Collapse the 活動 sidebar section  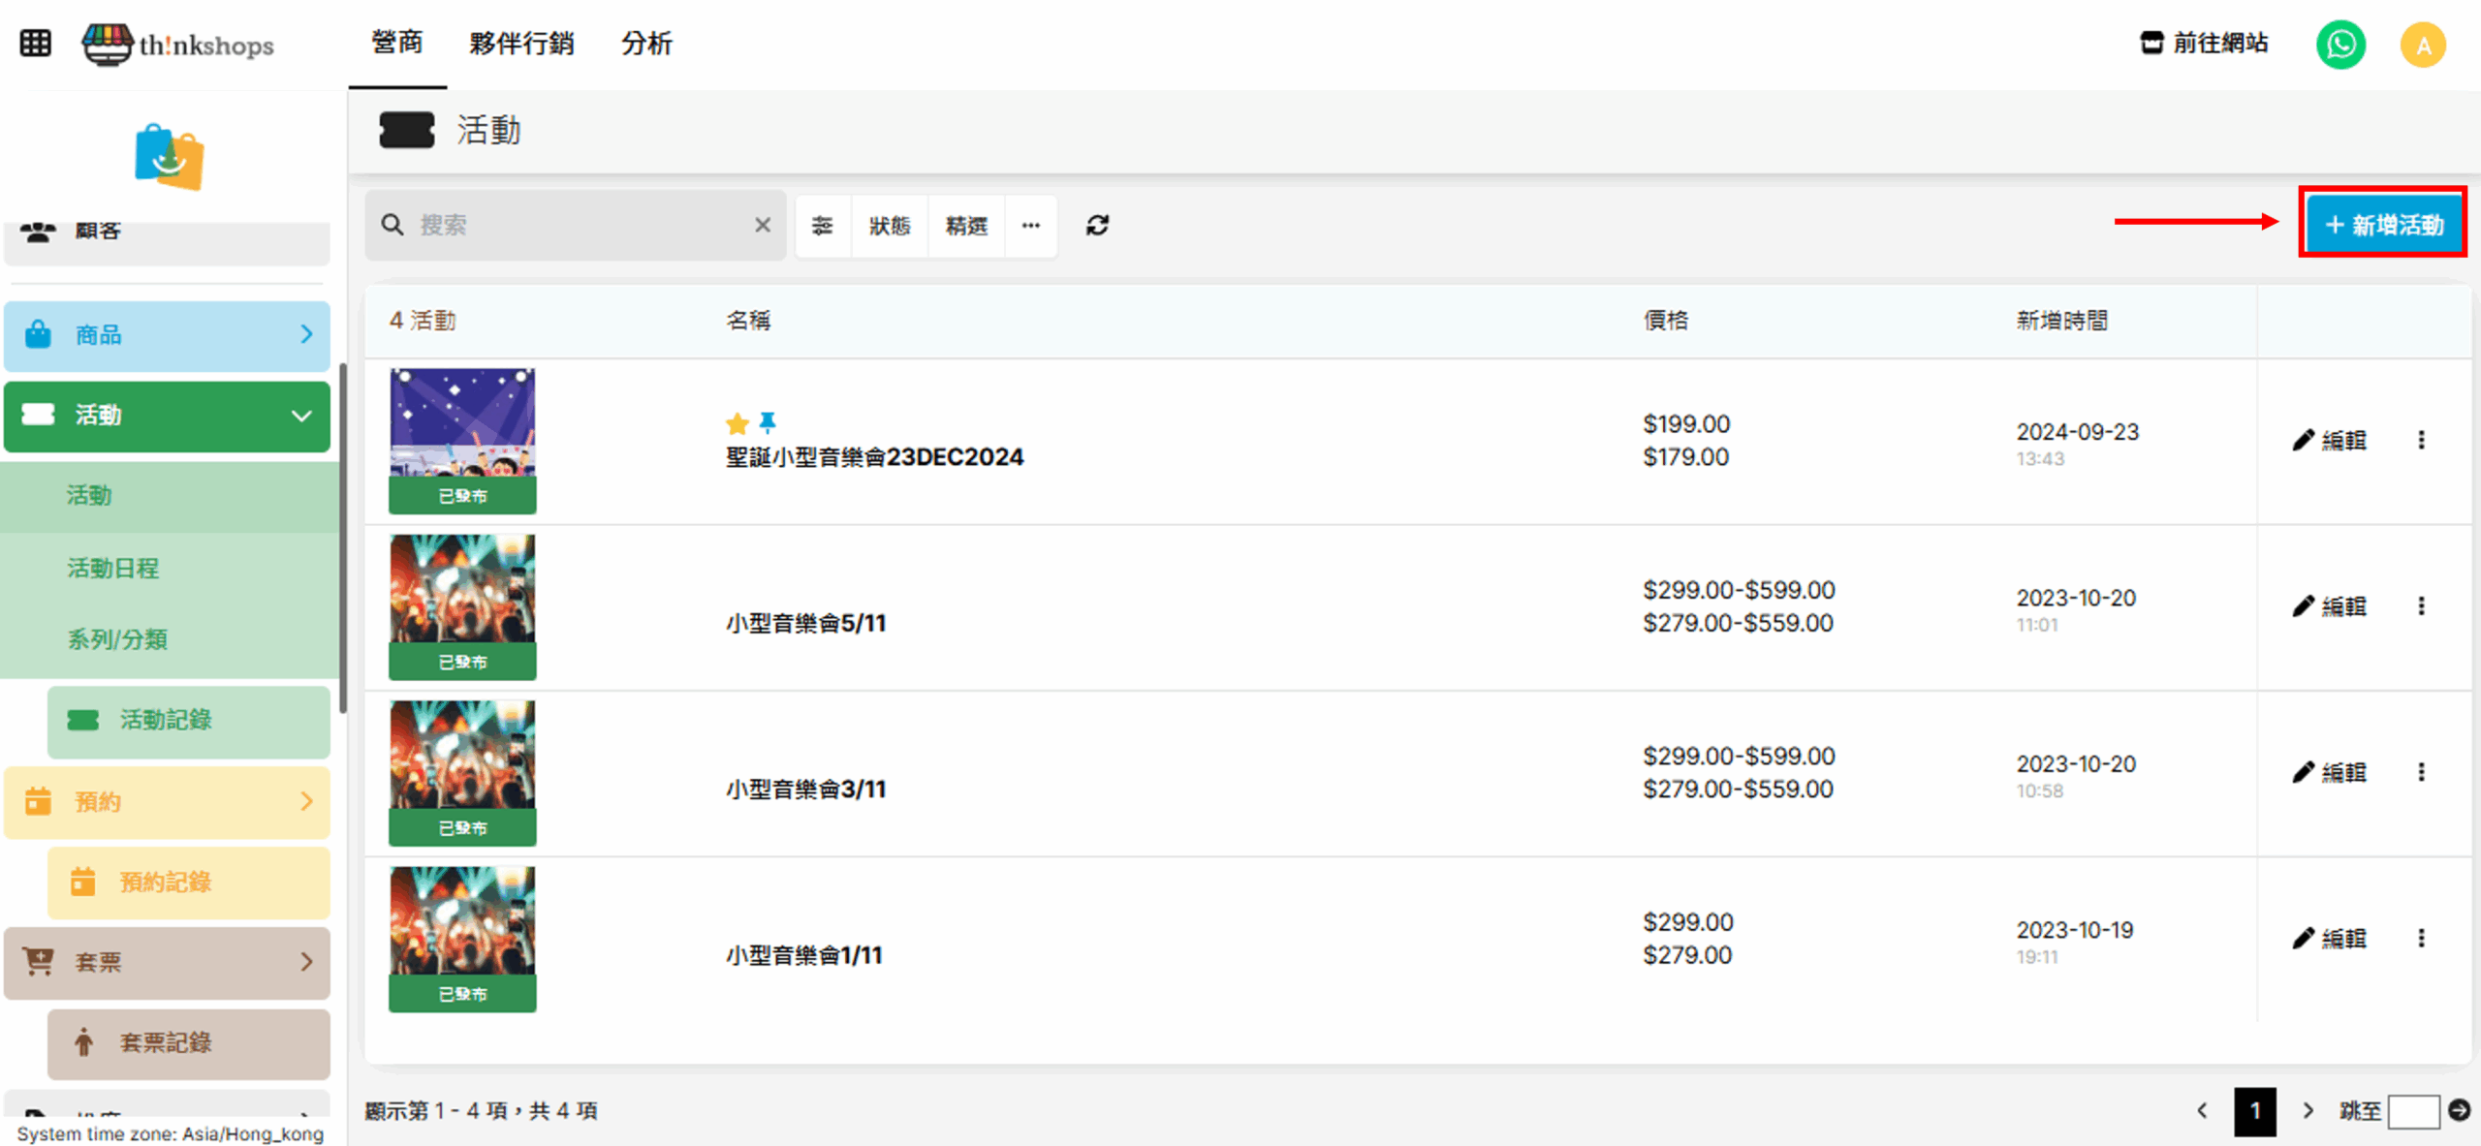[167, 416]
